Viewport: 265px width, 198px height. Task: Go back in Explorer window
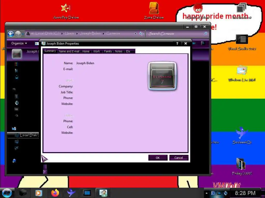coord(11,34)
